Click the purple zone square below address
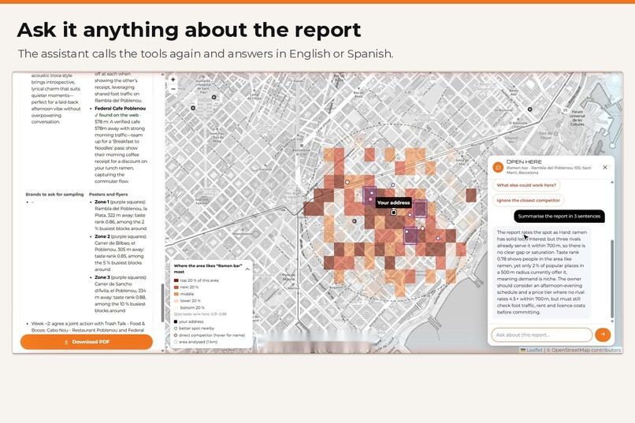Viewport: 635px width, 423px height. point(410,236)
